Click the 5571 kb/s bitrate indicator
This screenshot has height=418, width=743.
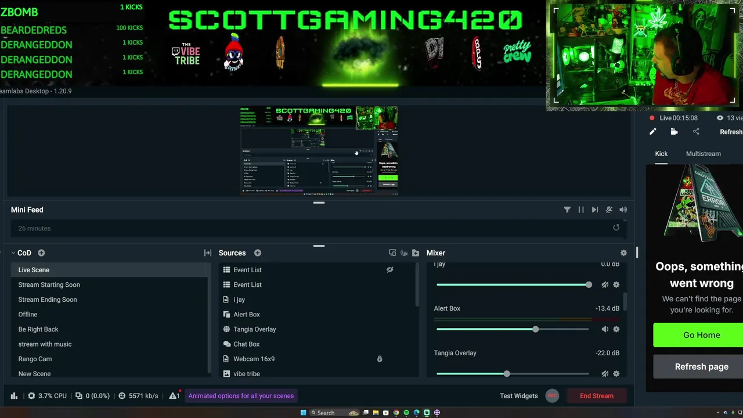[138, 396]
